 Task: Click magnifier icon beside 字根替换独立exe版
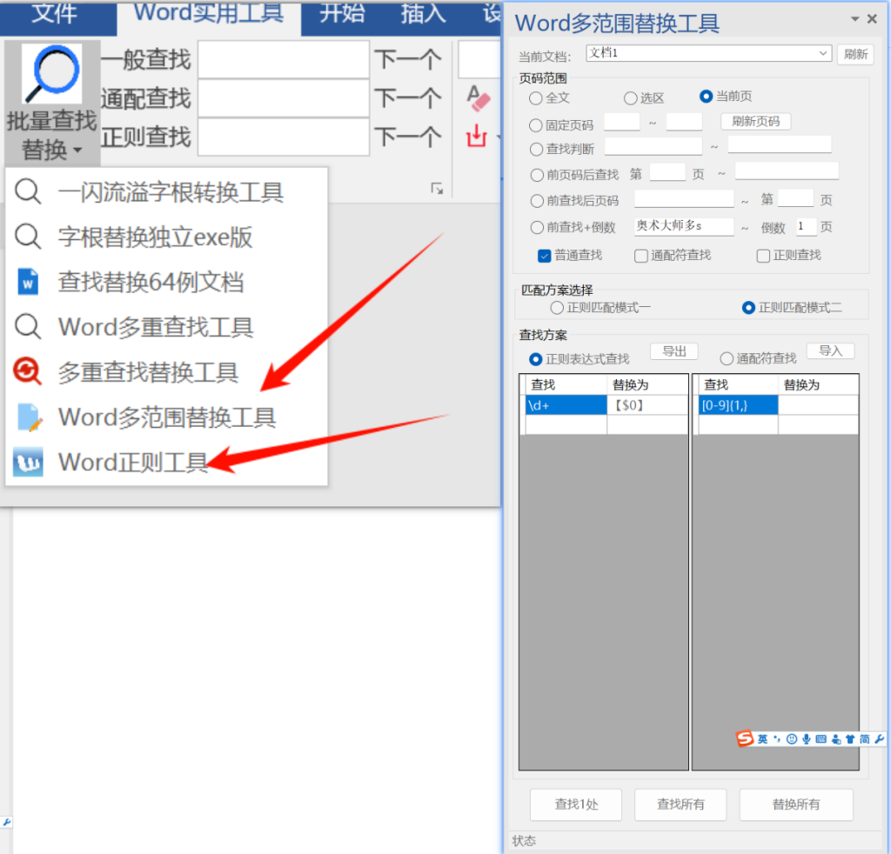click(28, 237)
